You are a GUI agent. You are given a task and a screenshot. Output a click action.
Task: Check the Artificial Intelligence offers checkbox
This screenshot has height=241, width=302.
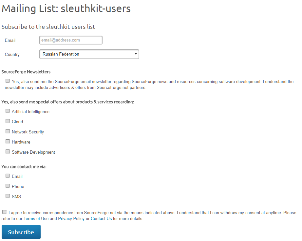pos(8,111)
